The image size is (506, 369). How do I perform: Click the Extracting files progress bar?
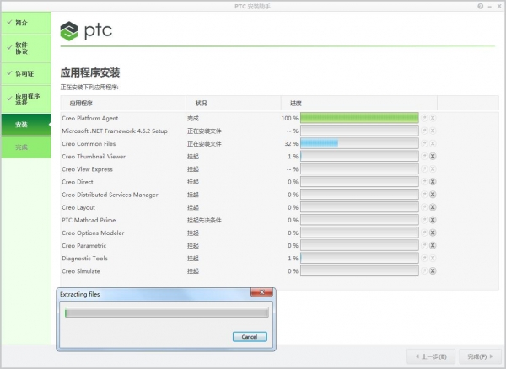pyautogui.click(x=167, y=313)
